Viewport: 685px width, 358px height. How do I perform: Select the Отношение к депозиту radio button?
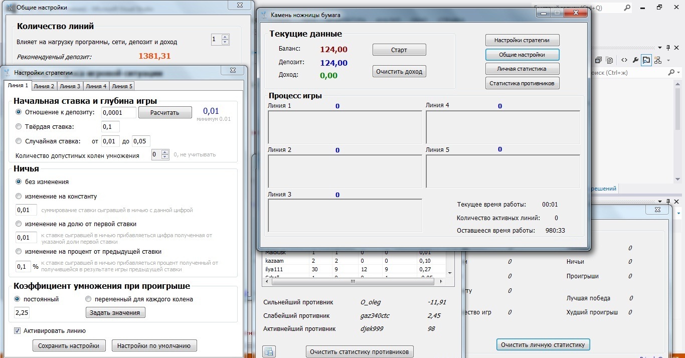19,112
